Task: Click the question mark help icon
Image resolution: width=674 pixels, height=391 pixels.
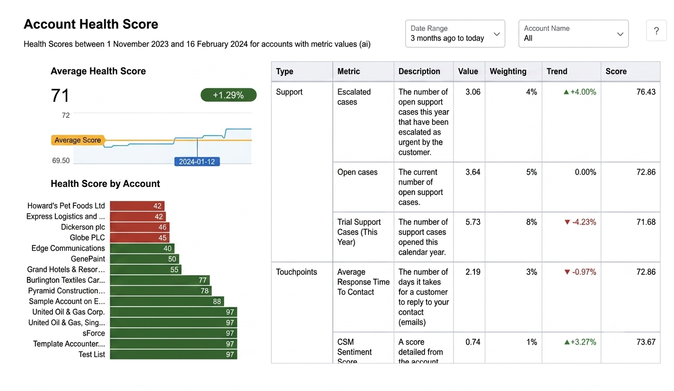Action: click(656, 31)
